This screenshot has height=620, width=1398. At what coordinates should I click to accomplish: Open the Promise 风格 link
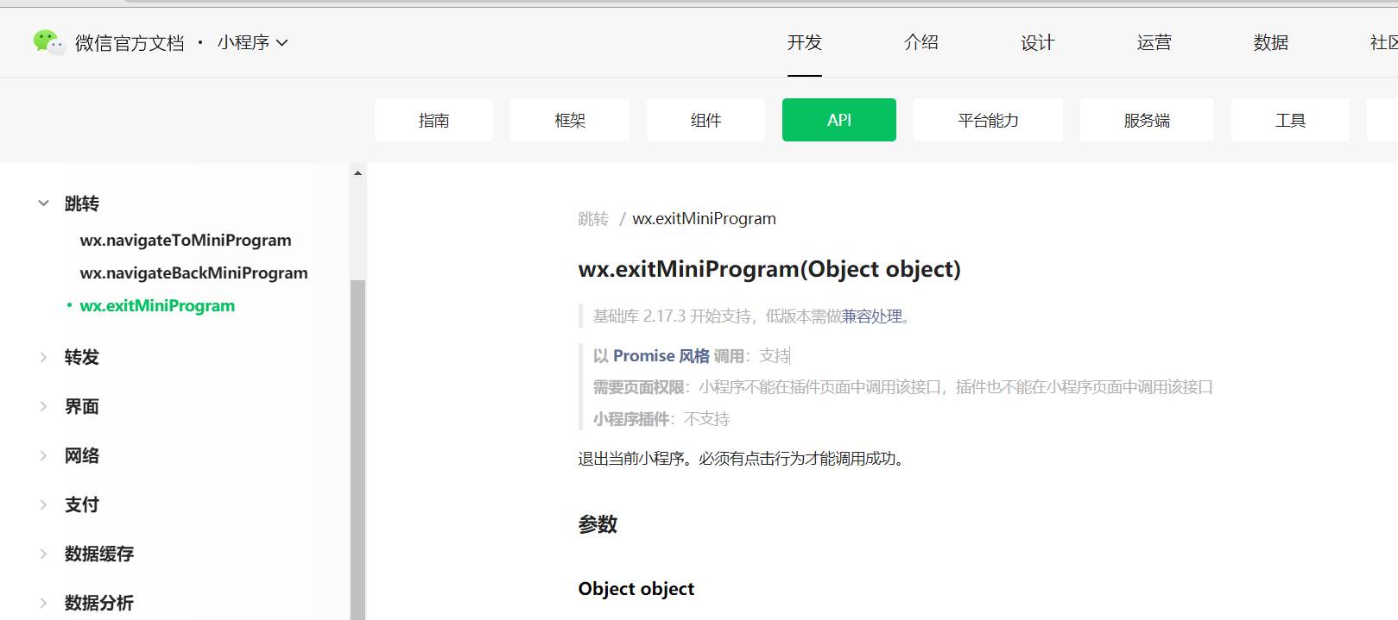tap(661, 356)
